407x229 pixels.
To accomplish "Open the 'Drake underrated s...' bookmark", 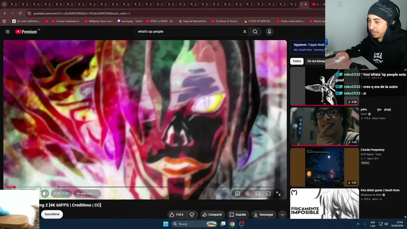I will tap(290, 21).
